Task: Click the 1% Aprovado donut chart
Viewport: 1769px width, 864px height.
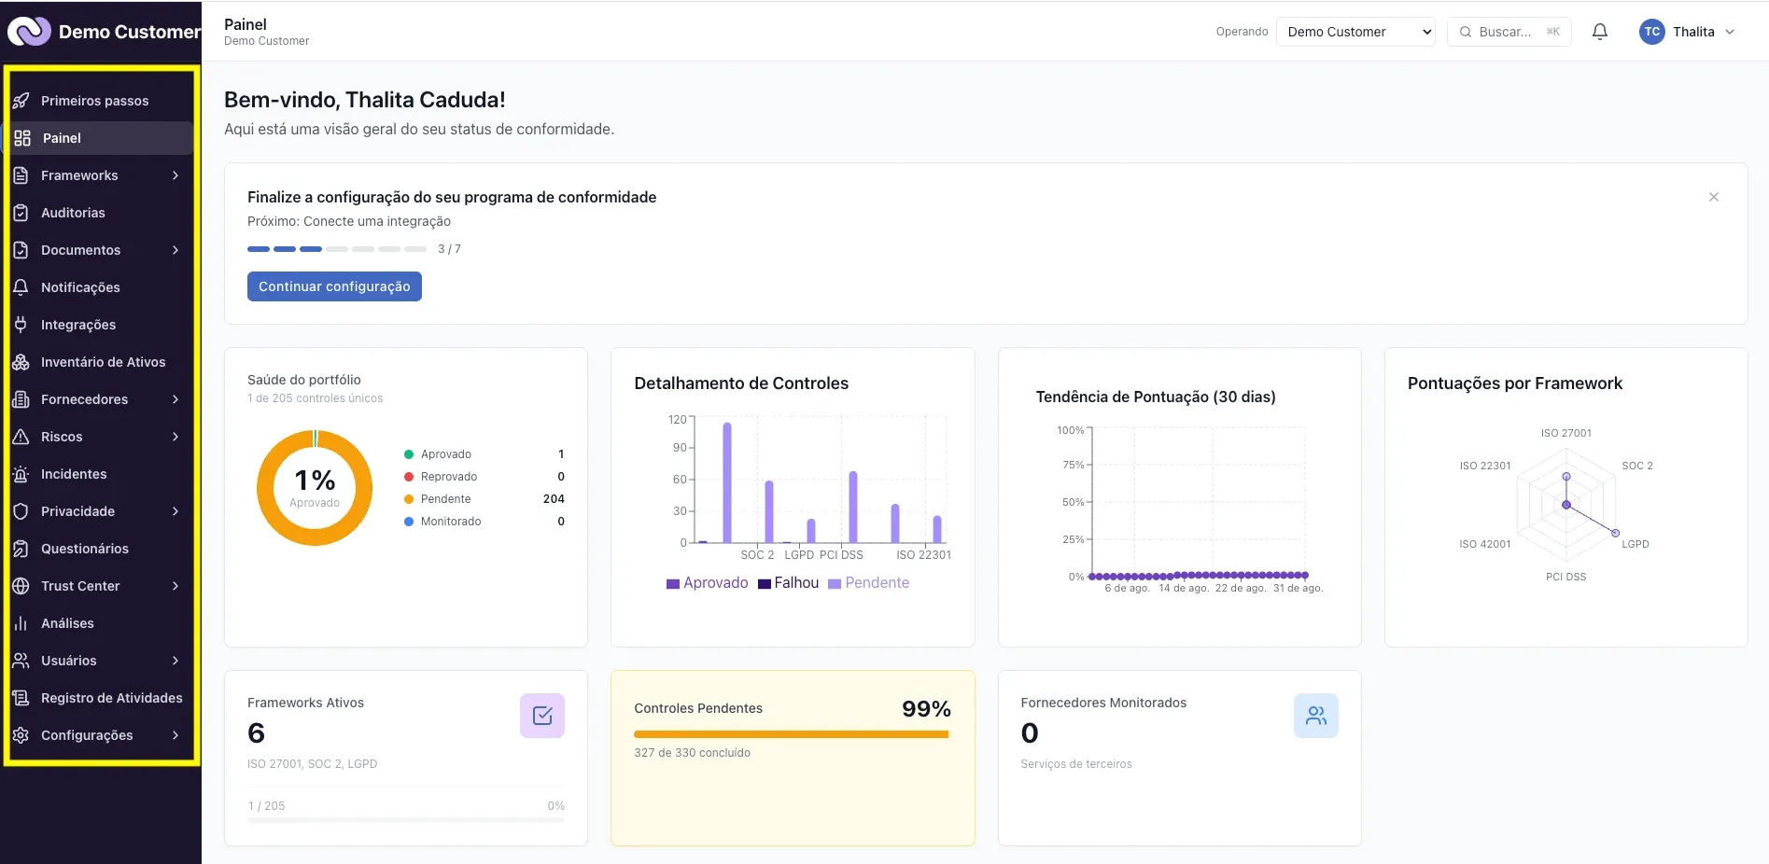Action: (315, 488)
